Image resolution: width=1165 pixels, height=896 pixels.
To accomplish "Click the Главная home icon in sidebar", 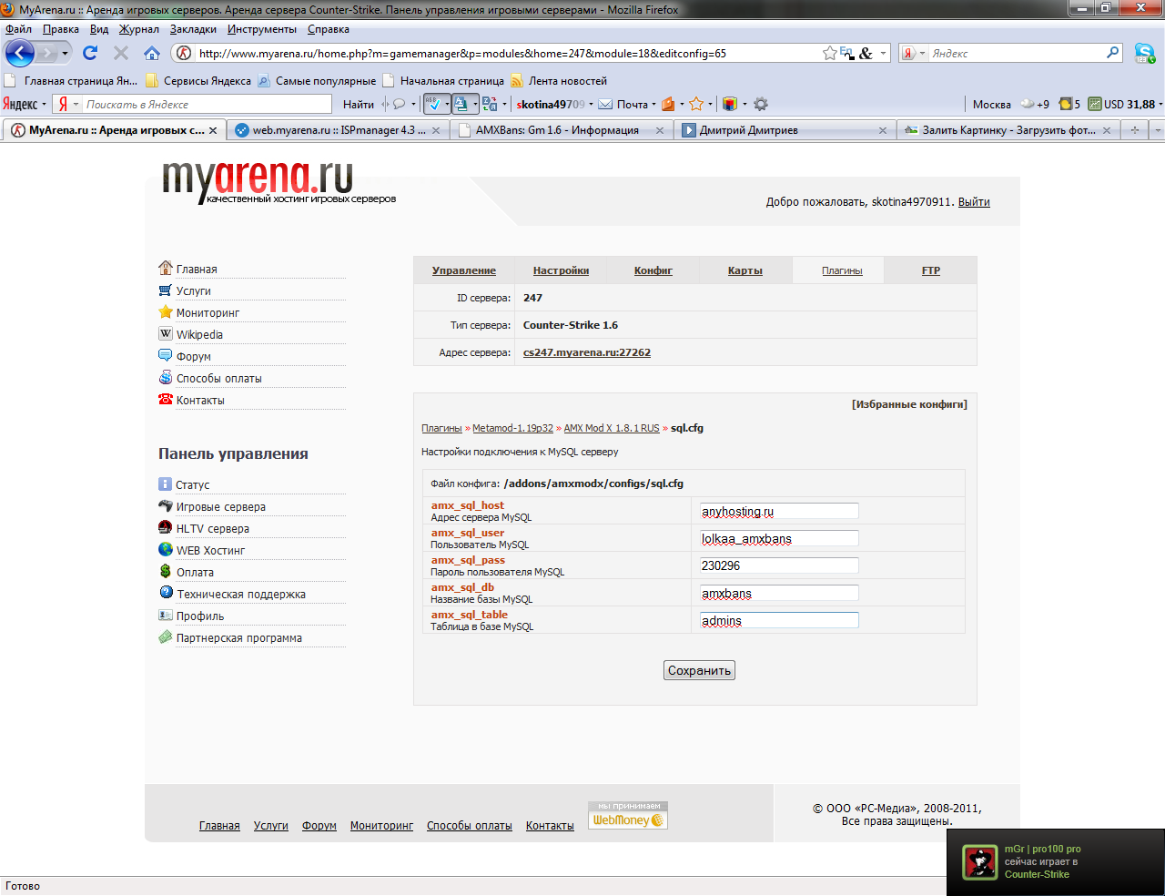I will tap(165, 268).
